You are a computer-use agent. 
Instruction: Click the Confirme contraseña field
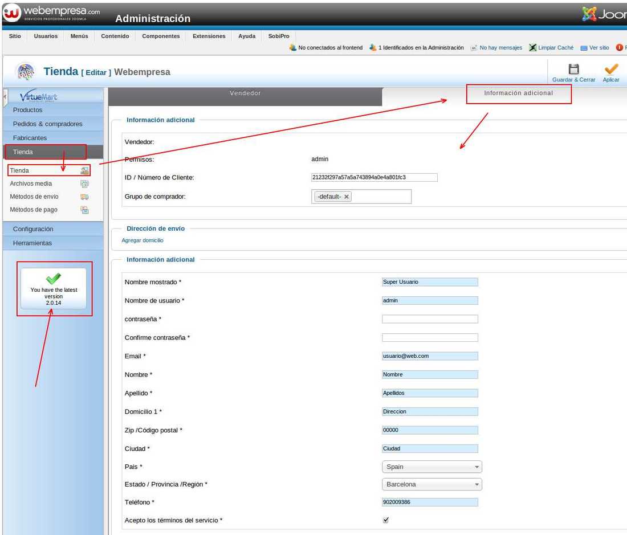[x=430, y=338]
